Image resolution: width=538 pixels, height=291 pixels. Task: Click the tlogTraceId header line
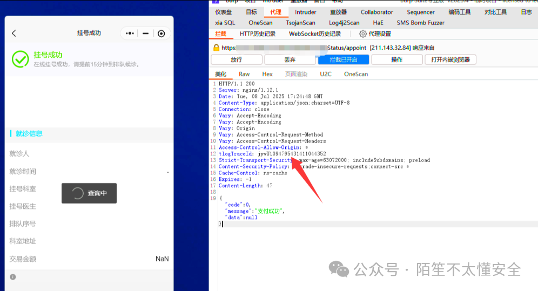click(x=272, y=154)
